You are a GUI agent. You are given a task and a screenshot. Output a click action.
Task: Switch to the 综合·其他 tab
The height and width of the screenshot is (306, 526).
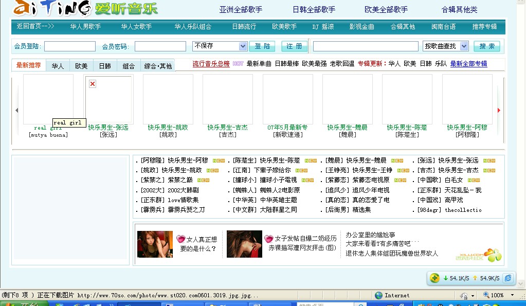[x=158, y=66]
